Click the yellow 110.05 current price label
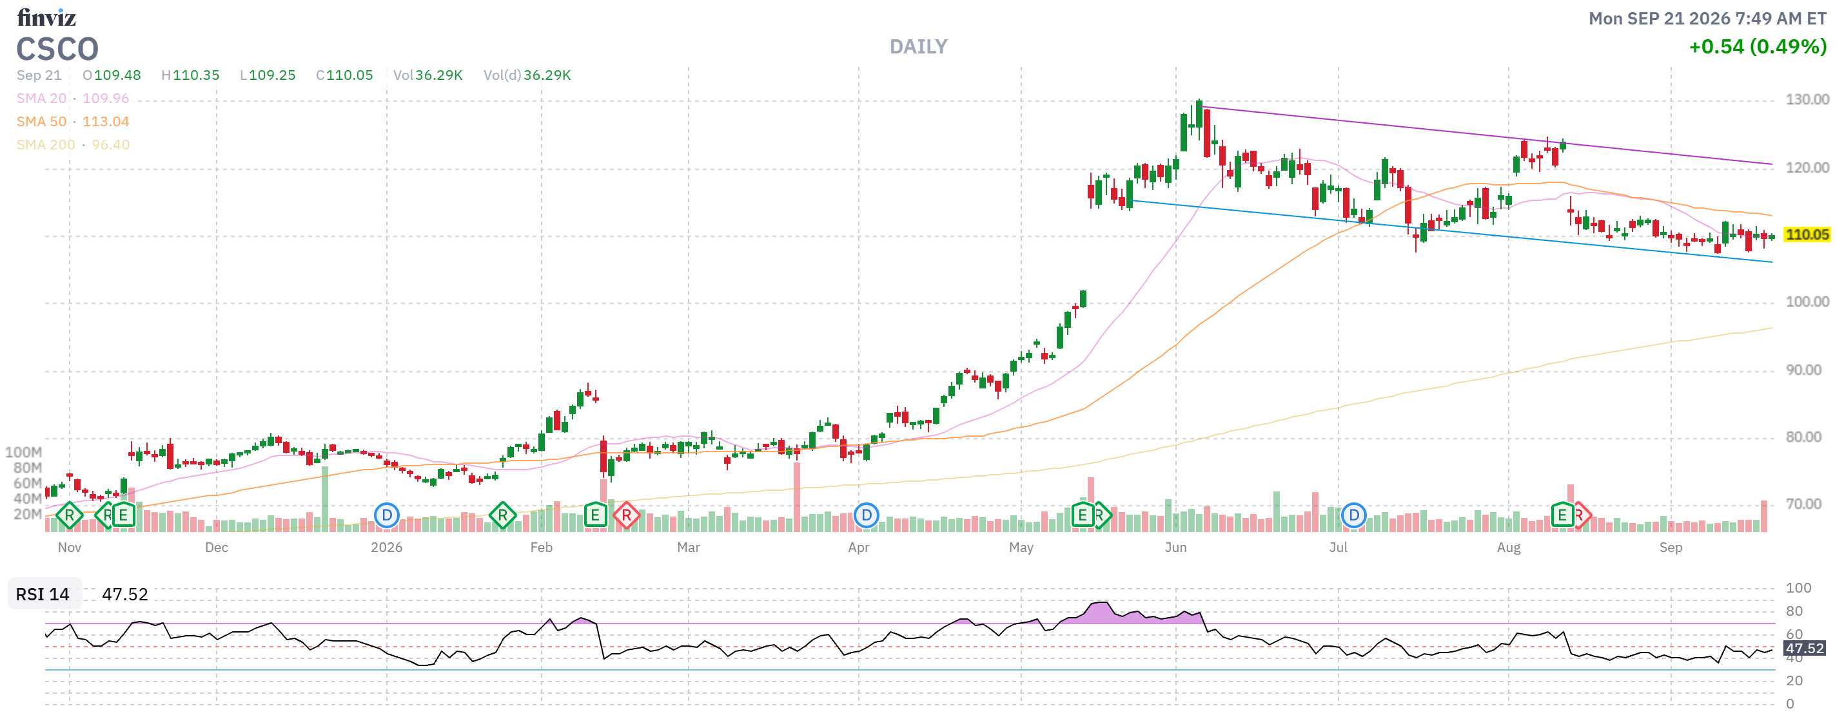 (x=1806, y=234)
